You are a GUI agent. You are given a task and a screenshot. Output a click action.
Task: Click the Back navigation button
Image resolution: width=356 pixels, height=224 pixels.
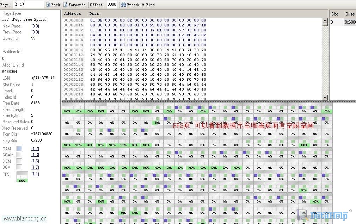tap(53, 5)
